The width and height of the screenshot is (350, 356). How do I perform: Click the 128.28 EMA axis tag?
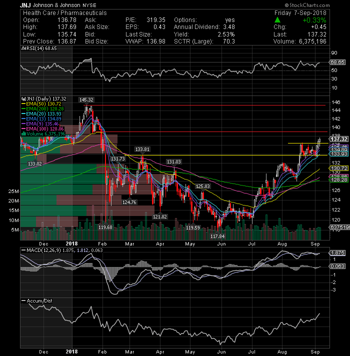point(339,180)
